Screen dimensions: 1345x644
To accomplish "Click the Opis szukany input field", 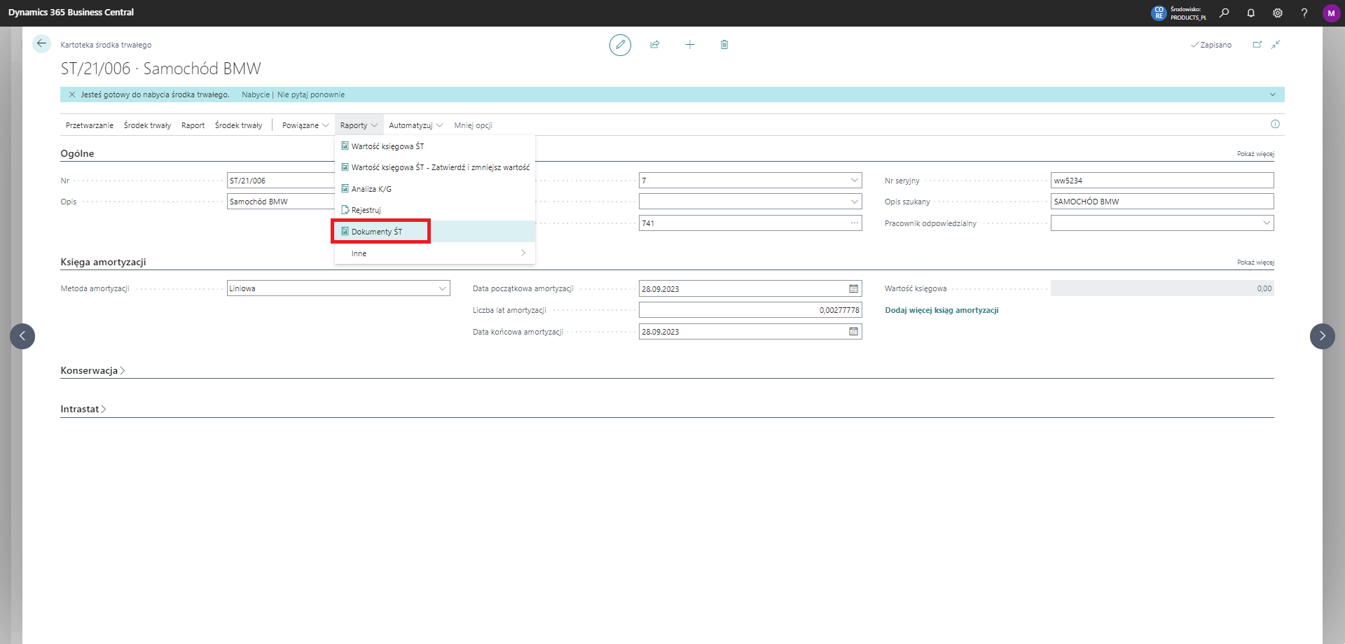I will tap(1162, 202).
